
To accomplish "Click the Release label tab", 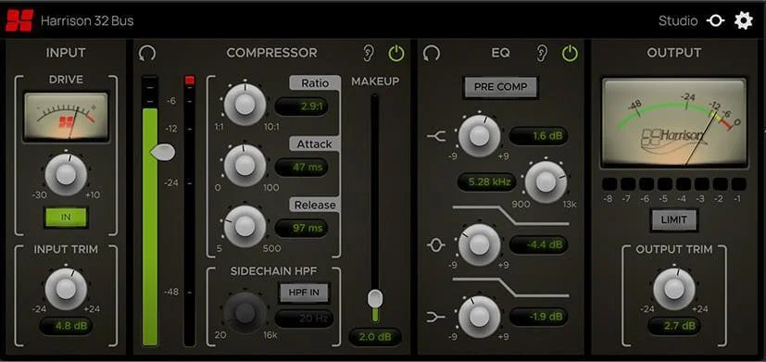I will click(315, 206).
